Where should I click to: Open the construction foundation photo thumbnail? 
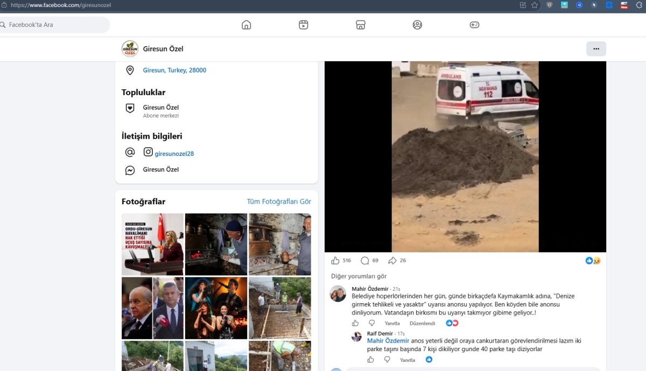(x=280, y=308)
